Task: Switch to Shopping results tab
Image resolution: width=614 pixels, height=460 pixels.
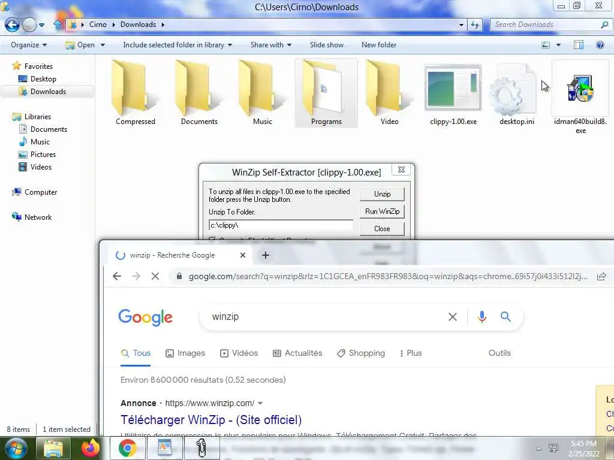Action: (x=361, y=353)
